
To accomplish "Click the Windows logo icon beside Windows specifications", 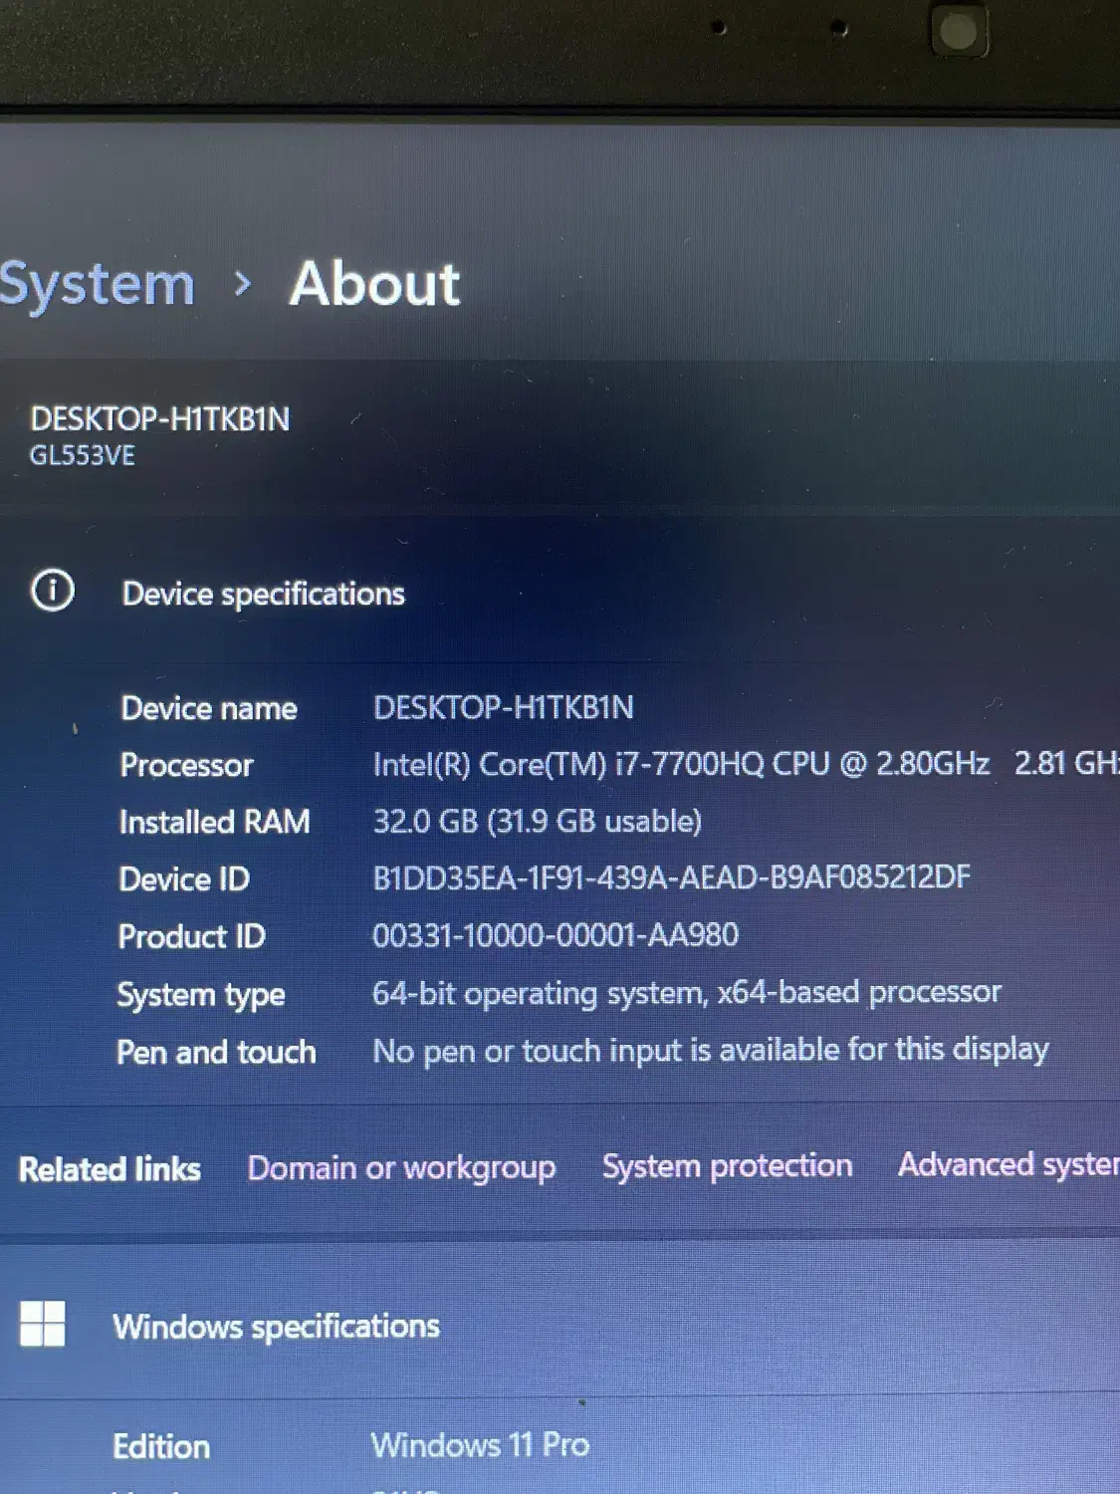I will coord(43,1324).
